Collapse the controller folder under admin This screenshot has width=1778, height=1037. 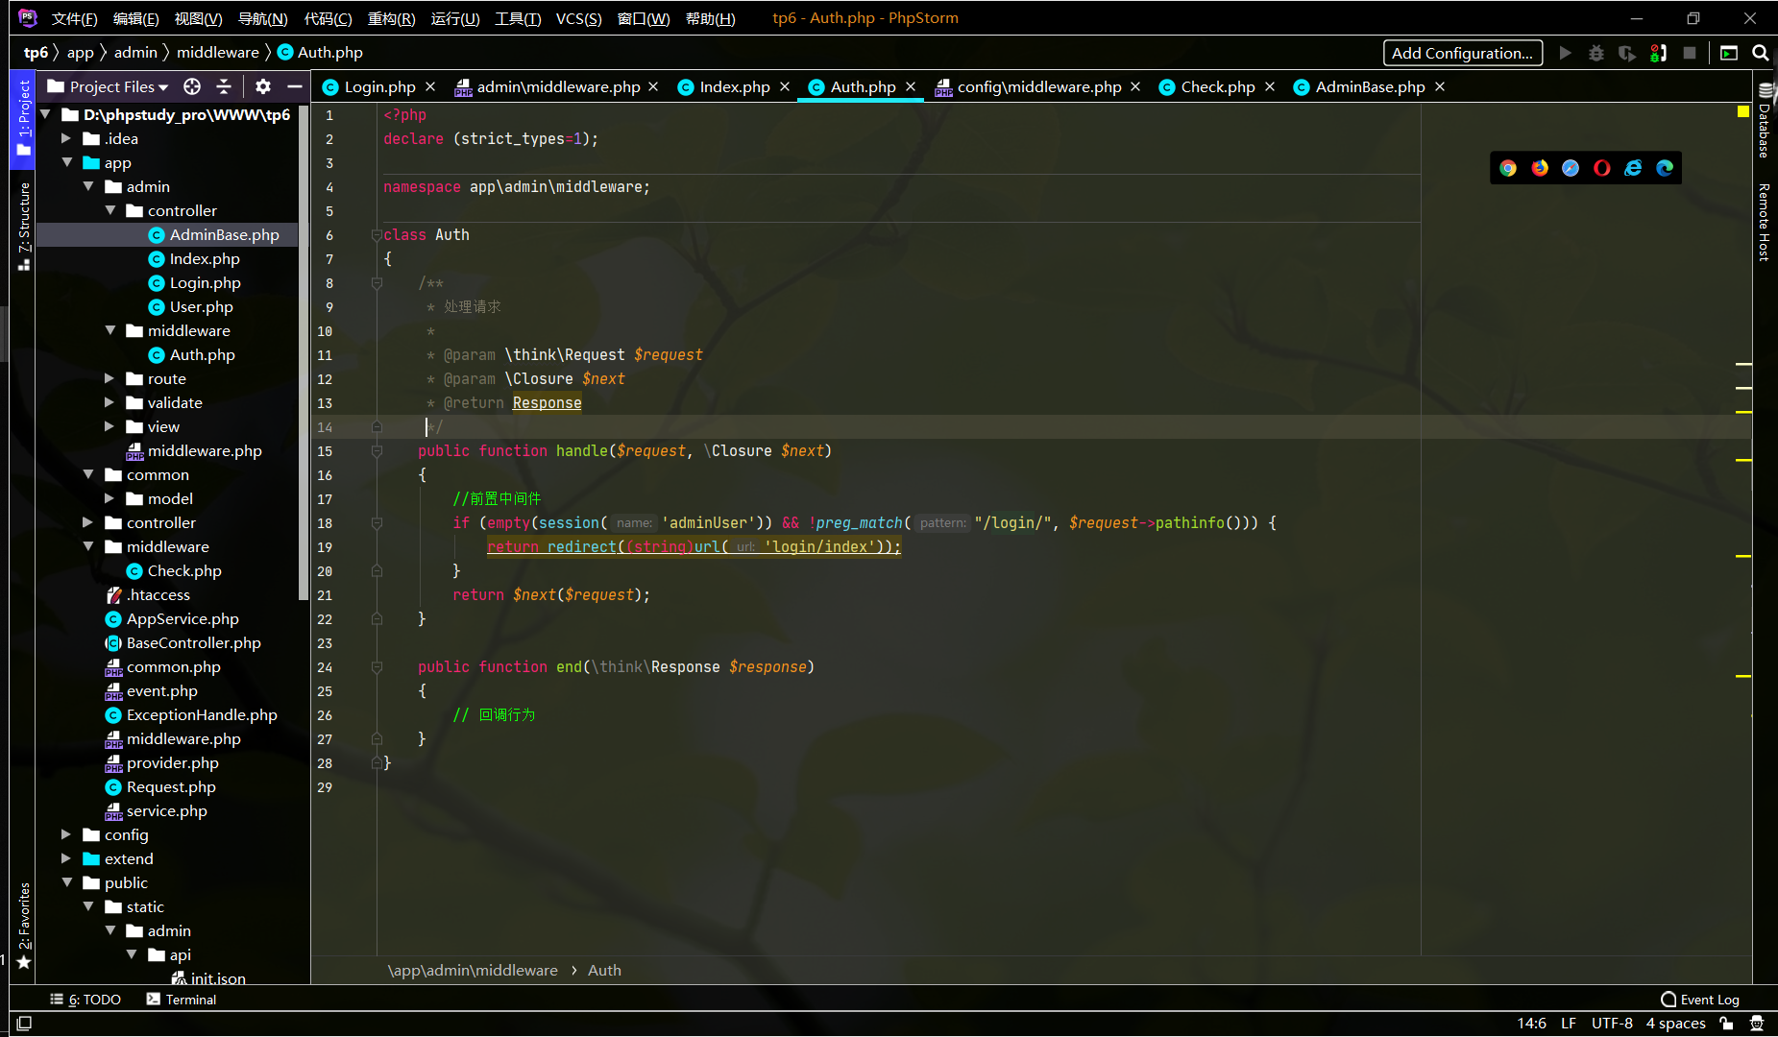(x=110, y=210)
